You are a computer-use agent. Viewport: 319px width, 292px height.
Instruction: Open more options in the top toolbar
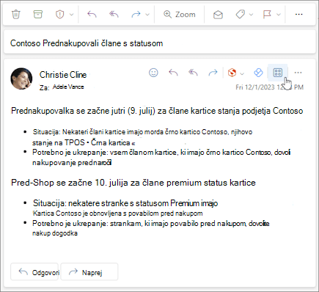pyautogui.click(x=298, y=15)
